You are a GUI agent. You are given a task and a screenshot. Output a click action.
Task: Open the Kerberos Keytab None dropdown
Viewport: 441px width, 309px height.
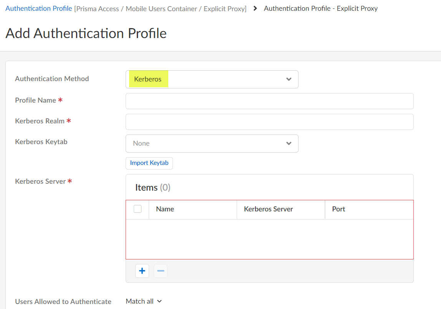pos(211,143)
